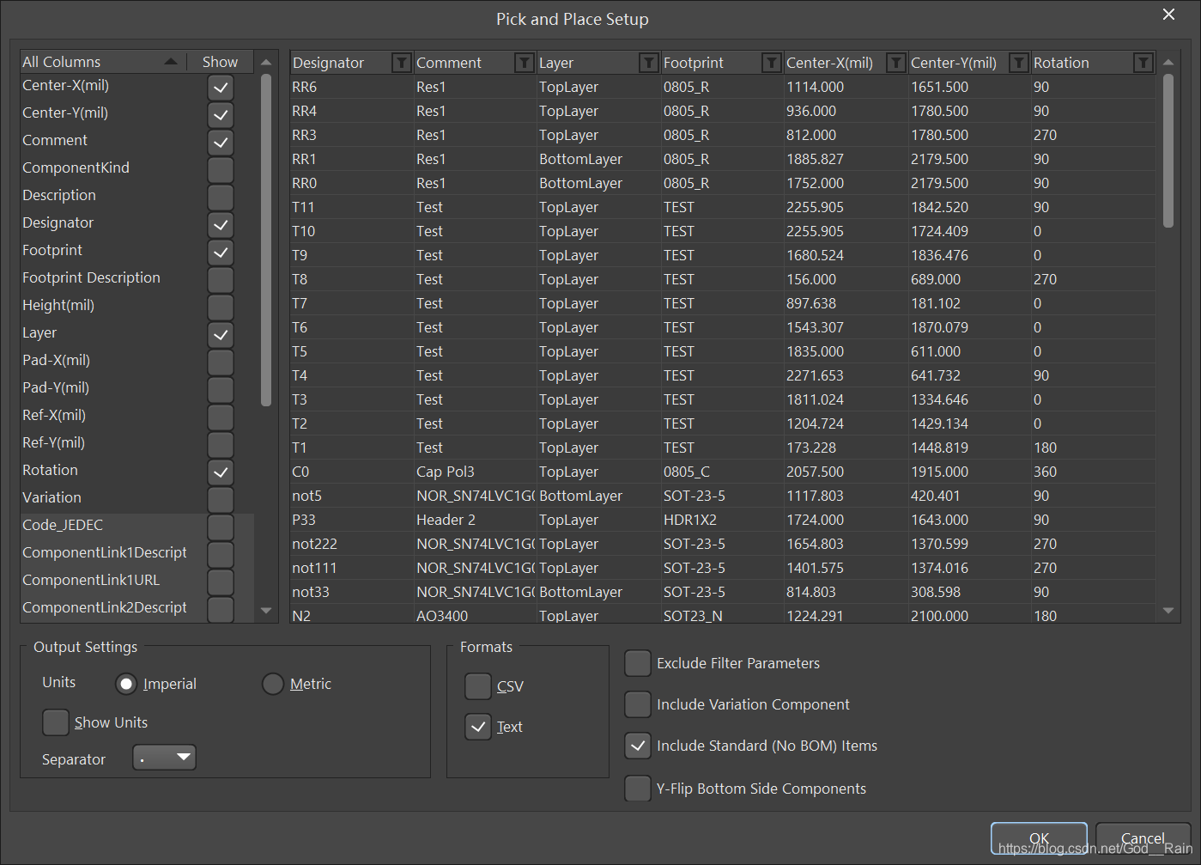Image resolution: width=1201 pixels, height=865 pixels.
Task: Click sort arrow in All Columns header
Action: point(171,61)
